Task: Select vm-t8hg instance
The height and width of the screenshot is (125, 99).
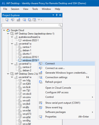Action: (27, 121)
